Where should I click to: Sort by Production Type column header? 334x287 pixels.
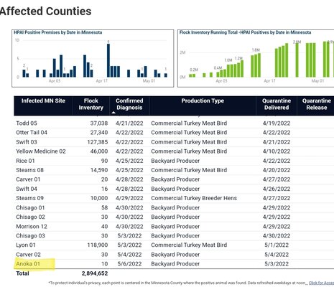(x=203, y=101)
